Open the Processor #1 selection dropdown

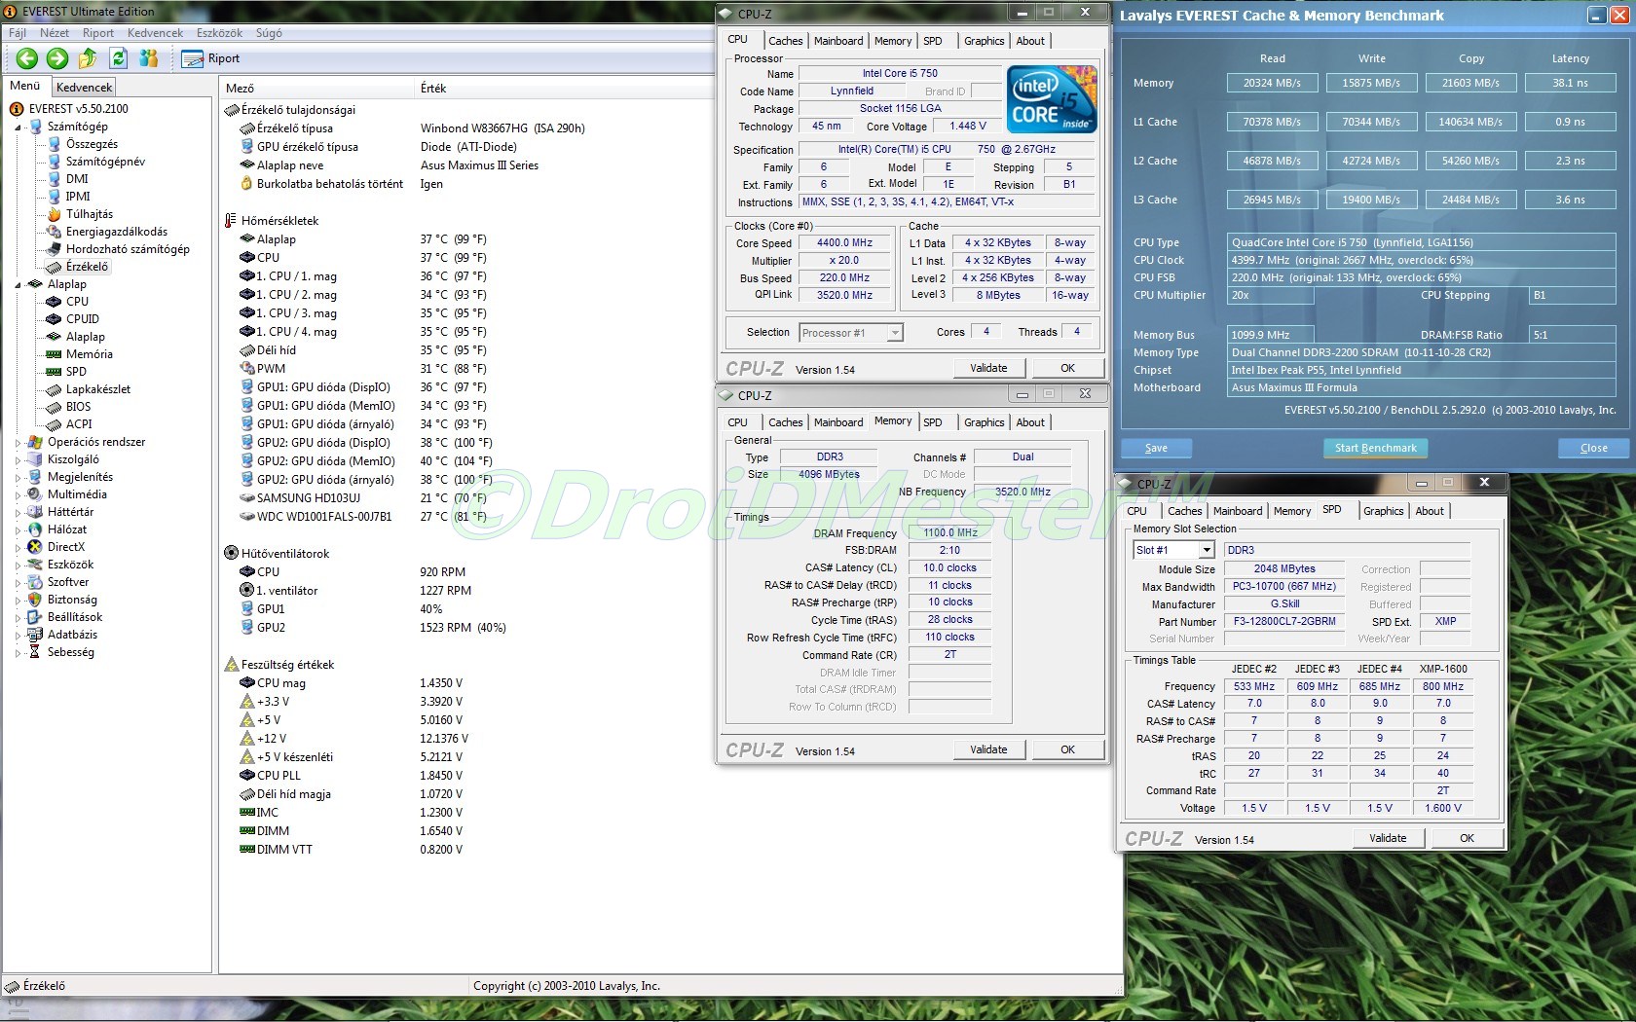895,333
